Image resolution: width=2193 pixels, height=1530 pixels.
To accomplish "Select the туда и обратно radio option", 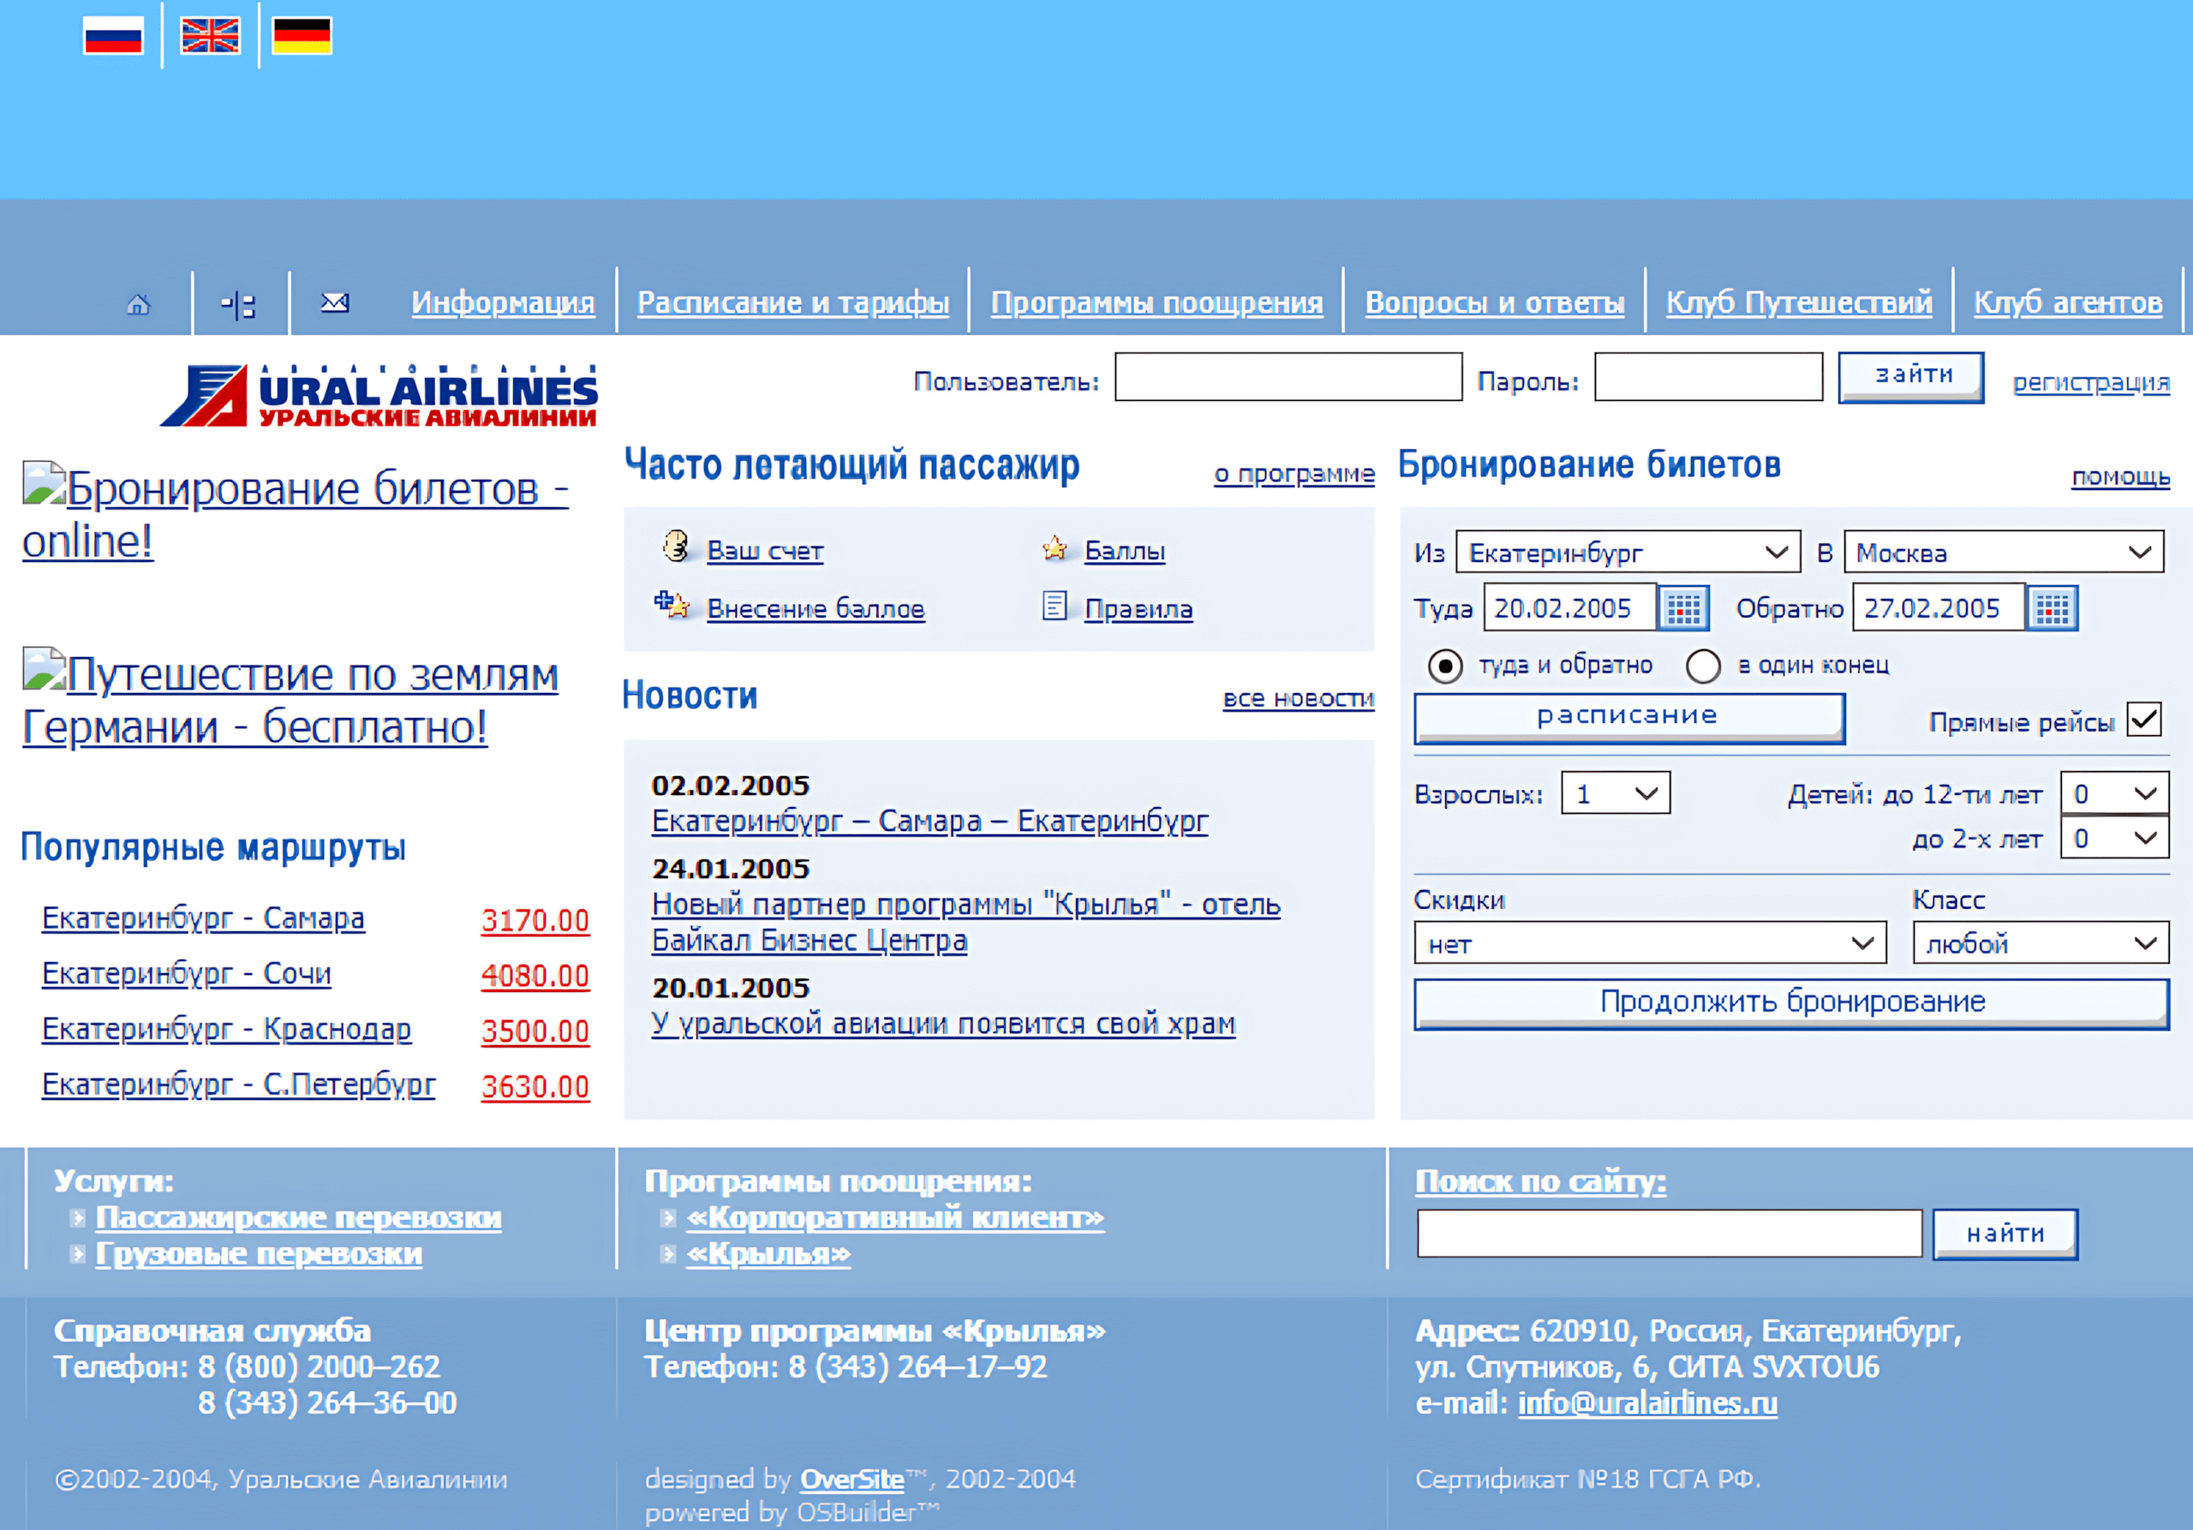I will pyautogui.click(x=1445, y=666).
